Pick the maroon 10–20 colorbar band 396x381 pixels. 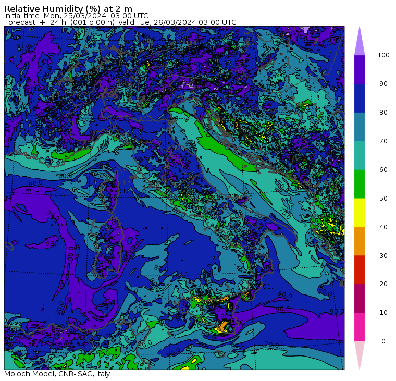(360, 298)
